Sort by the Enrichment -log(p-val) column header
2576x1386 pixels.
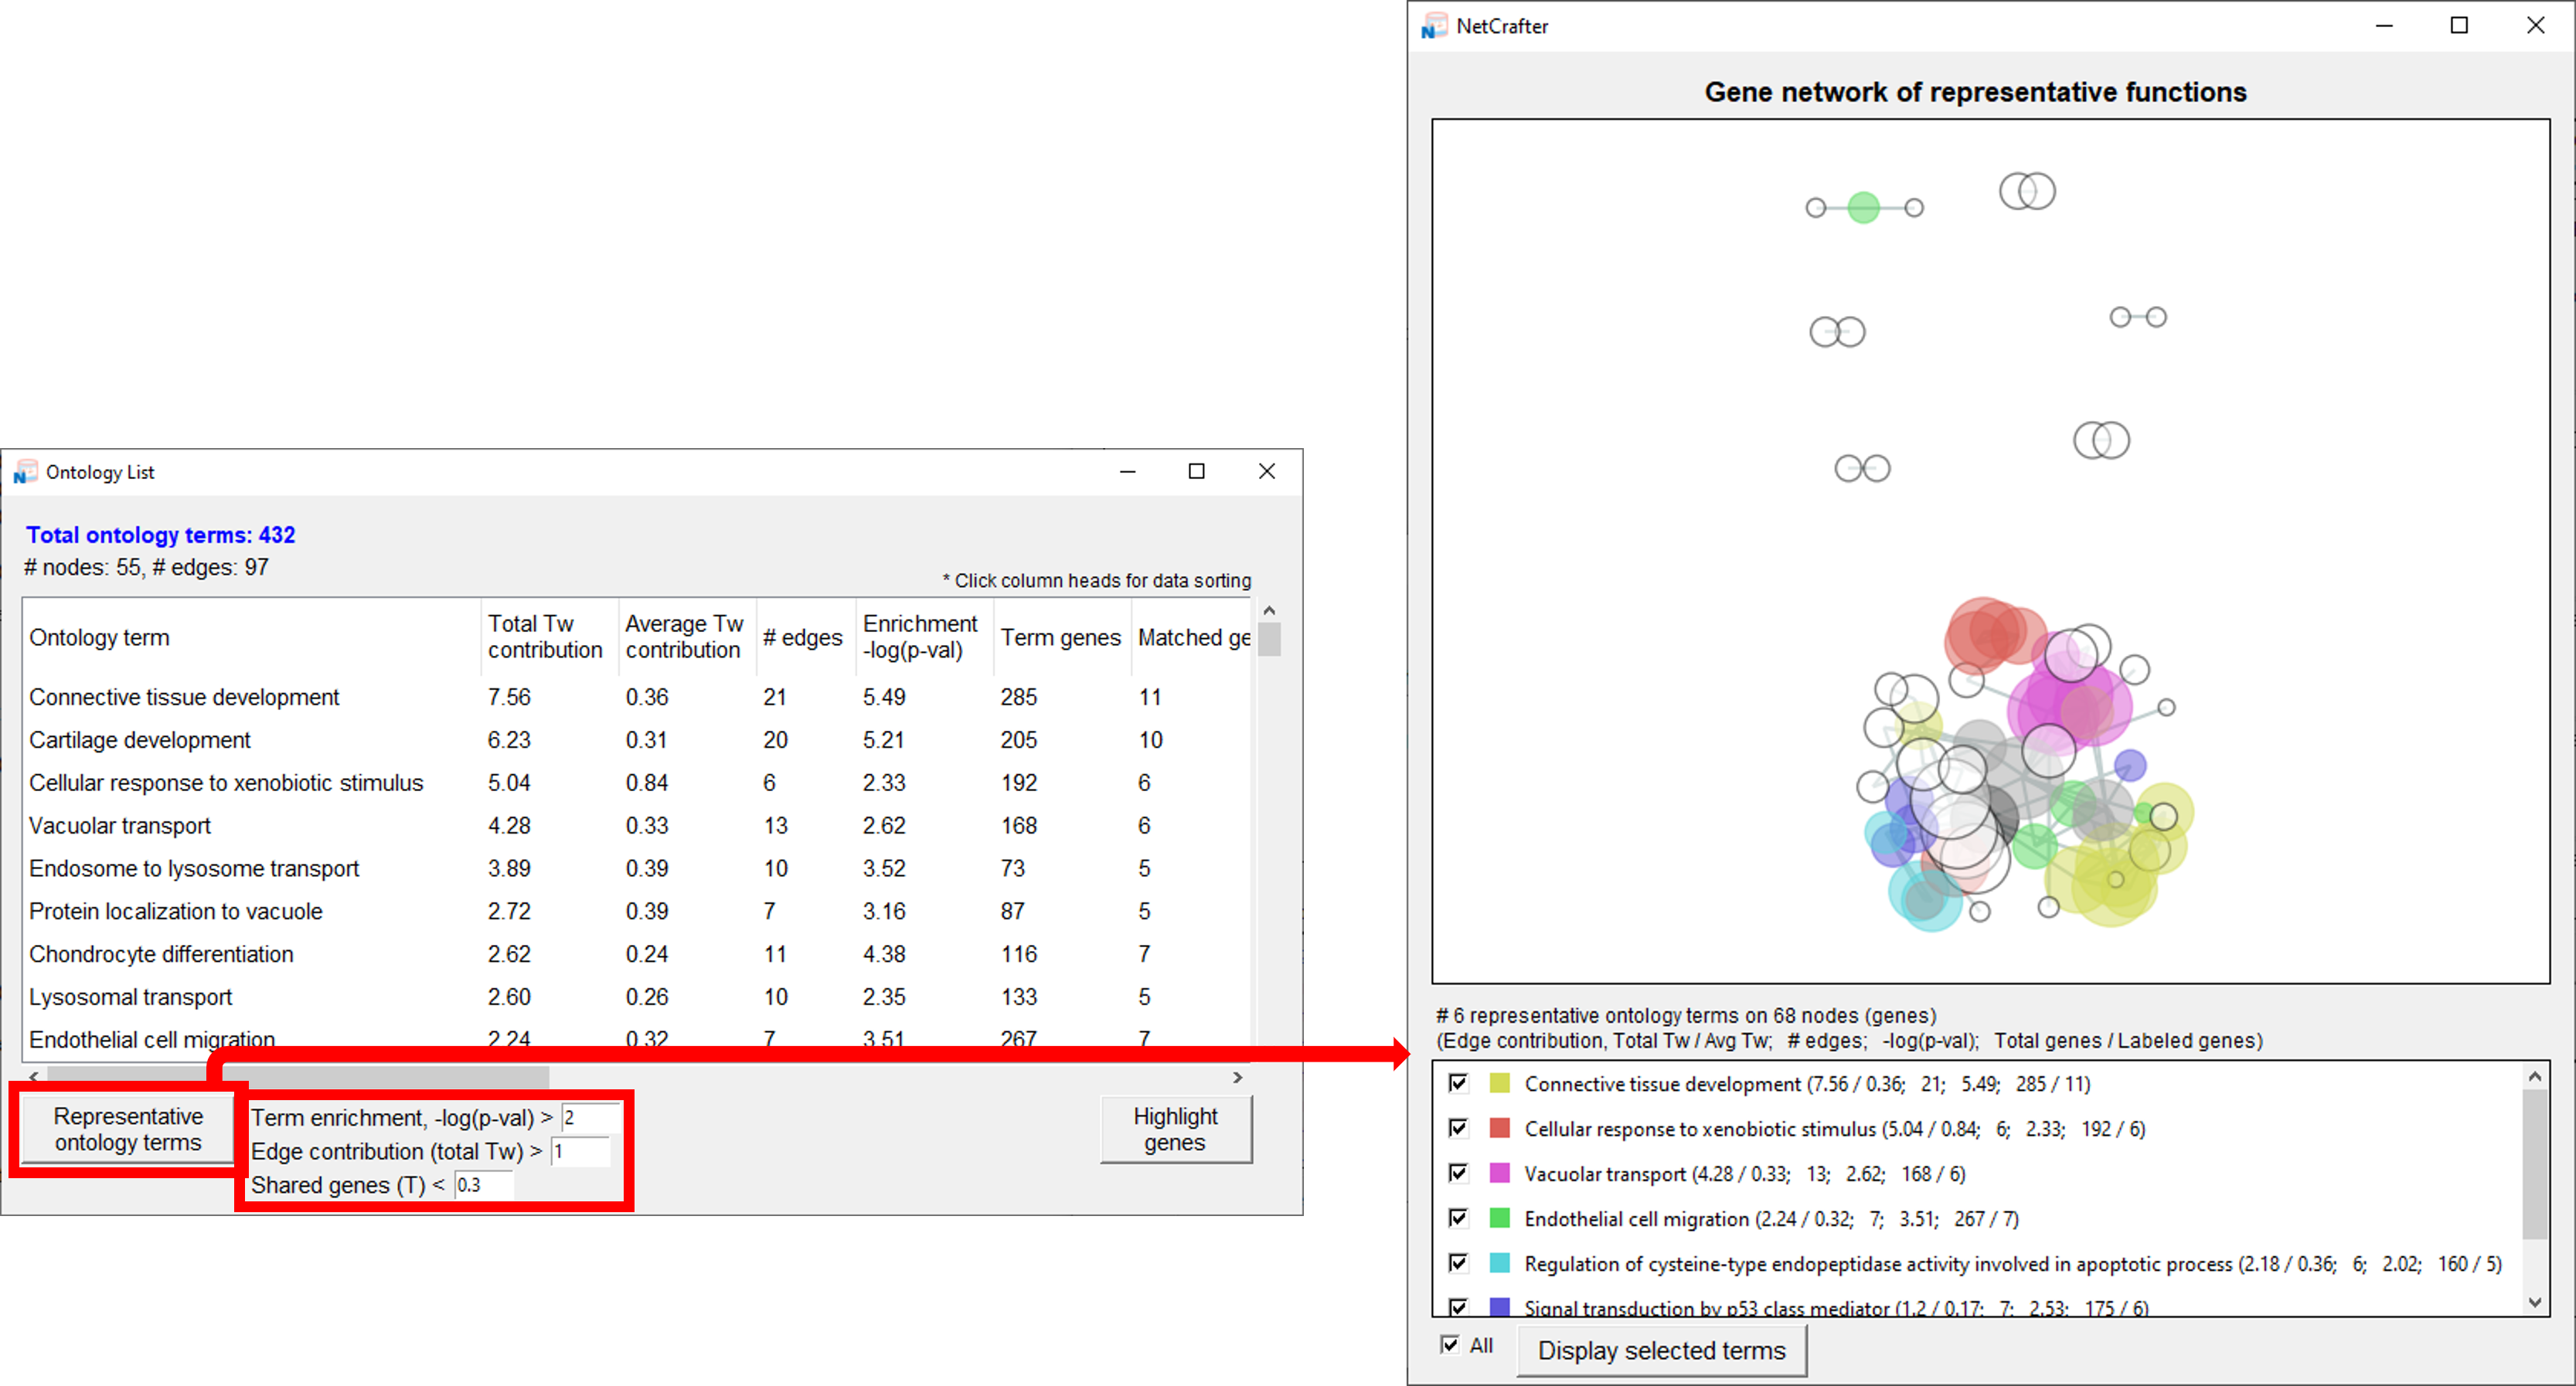919,637
